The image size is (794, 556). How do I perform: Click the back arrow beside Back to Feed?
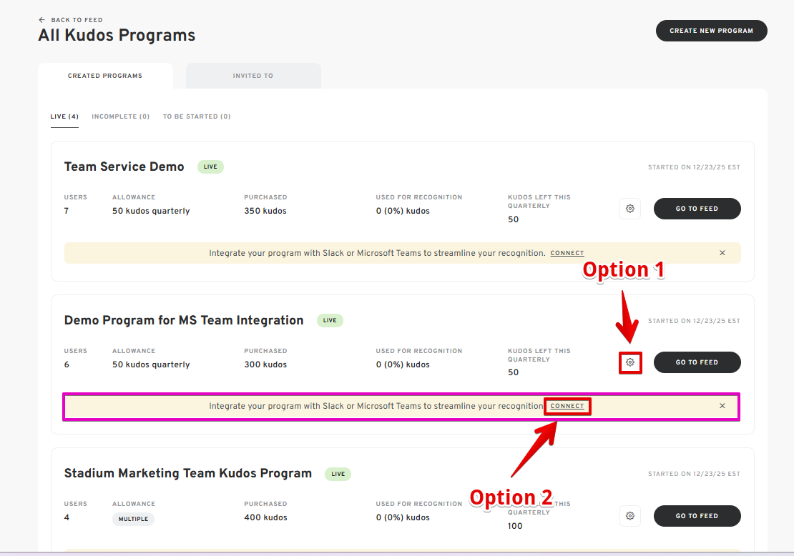click(42, 20)
